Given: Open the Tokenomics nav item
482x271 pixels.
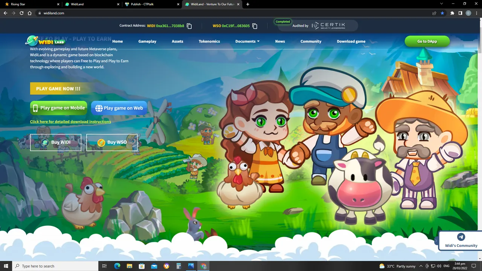Looking at the screenshot, I should [x=209, y=41].
